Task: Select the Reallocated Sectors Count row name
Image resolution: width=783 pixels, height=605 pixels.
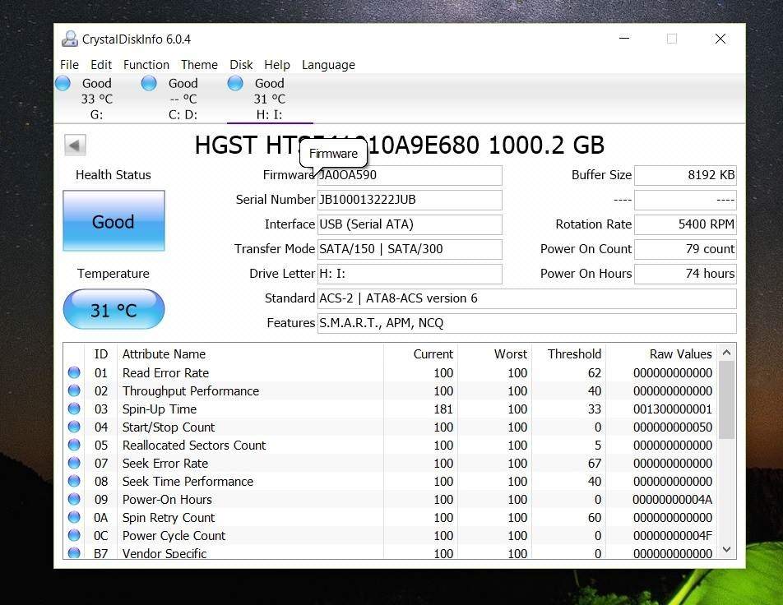Action: pos(194,446)
